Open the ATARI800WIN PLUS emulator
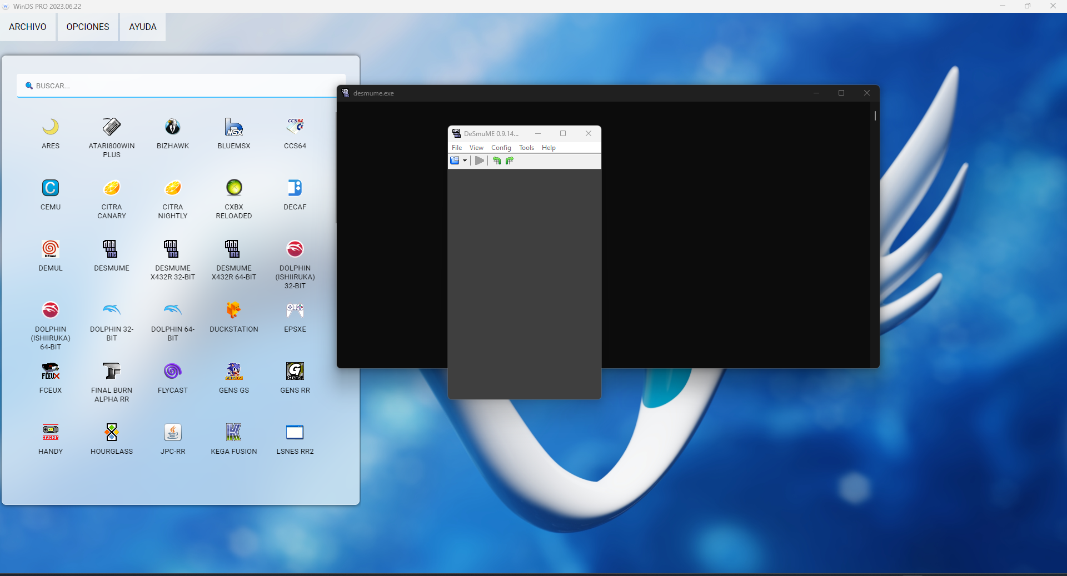Image resolution: width=1067 pixels, height=576 pixels. pyautogui.click(x=112, y=127)
